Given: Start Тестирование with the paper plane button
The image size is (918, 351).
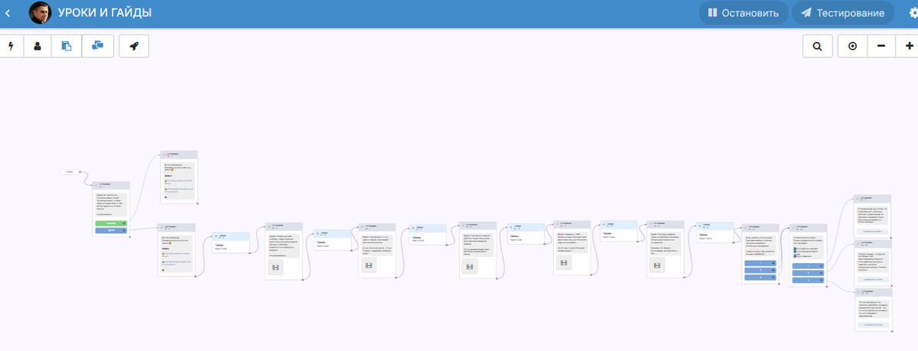Looking at the screenshot, I should coord(843,13).
